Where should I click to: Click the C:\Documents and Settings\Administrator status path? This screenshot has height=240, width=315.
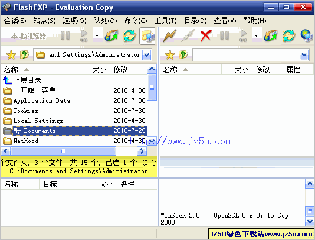coord(78,171)
